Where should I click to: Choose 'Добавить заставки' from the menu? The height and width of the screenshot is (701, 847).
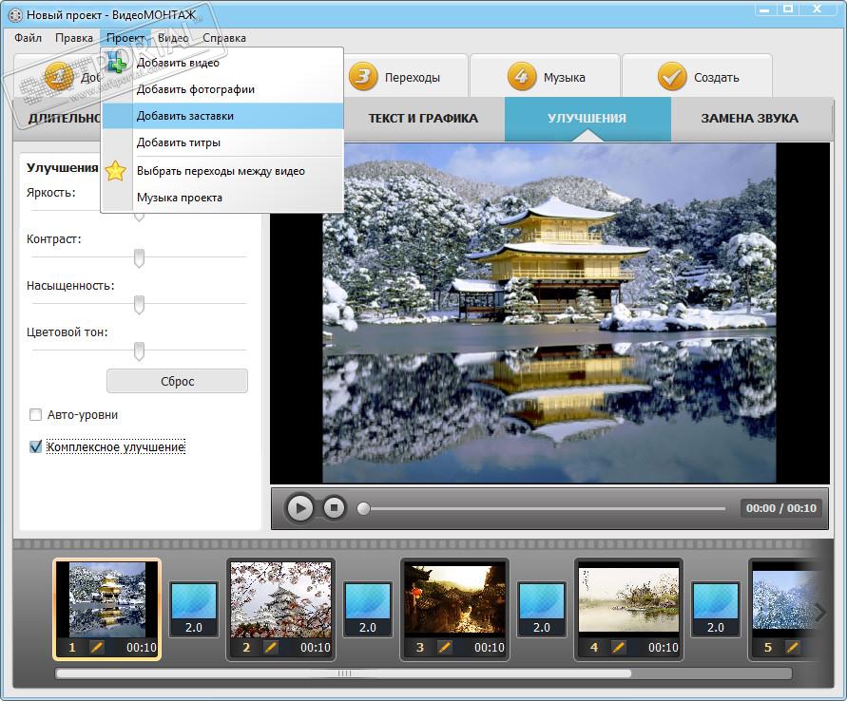point(184,116)
